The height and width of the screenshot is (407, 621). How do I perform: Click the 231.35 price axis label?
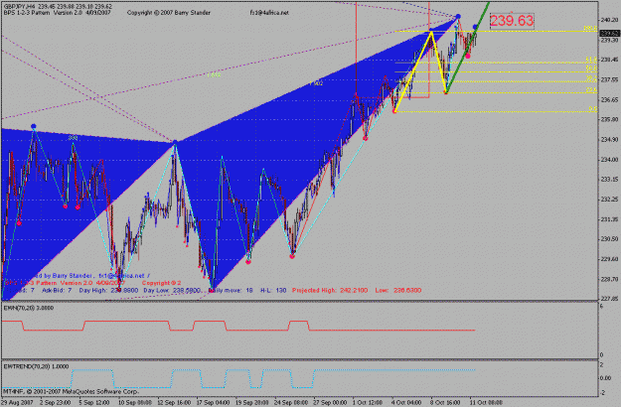(609, 219)
